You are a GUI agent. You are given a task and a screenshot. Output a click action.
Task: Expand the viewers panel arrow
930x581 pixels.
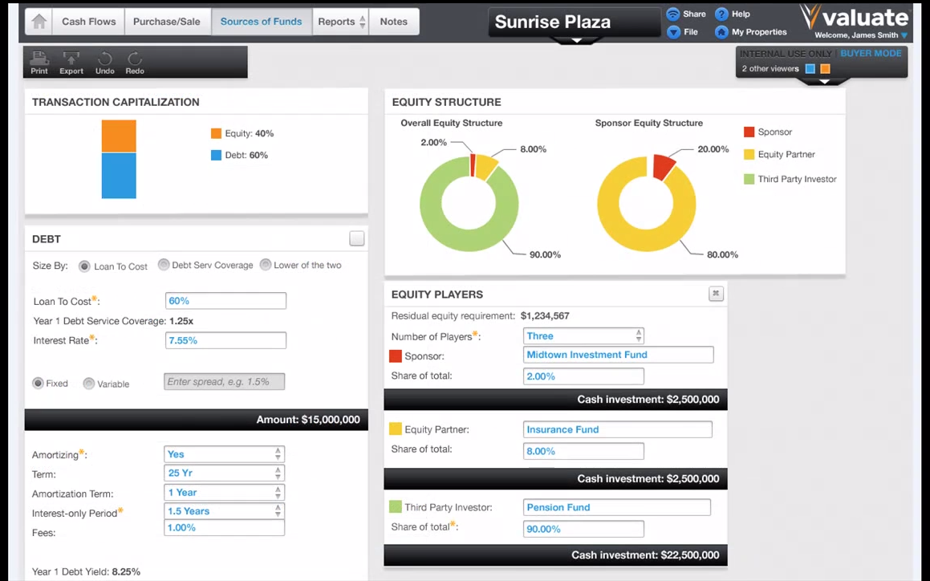[824, 81]
